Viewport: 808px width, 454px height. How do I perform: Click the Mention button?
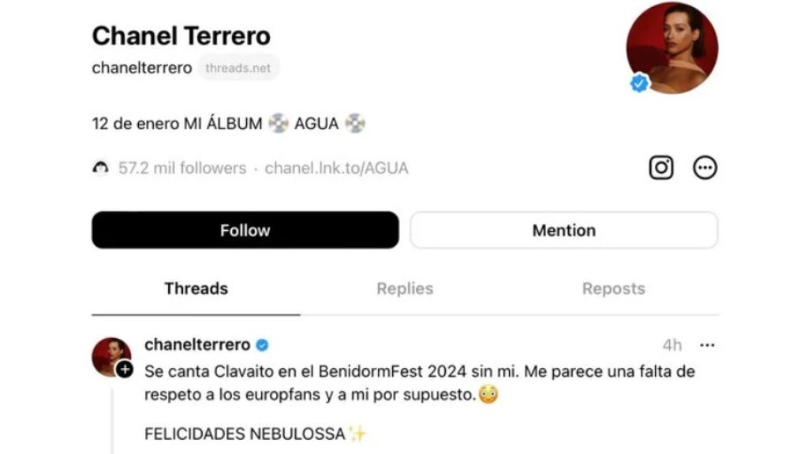[x=563, y=229]
